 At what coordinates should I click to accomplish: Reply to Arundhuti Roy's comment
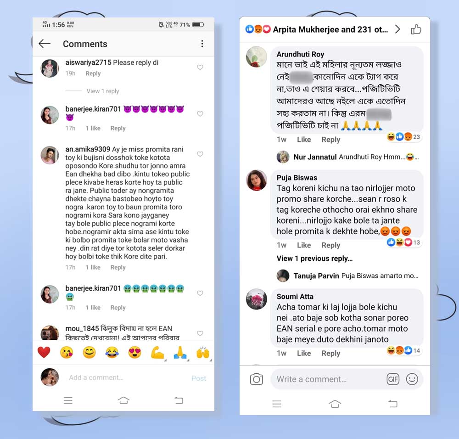coord(331,140)
